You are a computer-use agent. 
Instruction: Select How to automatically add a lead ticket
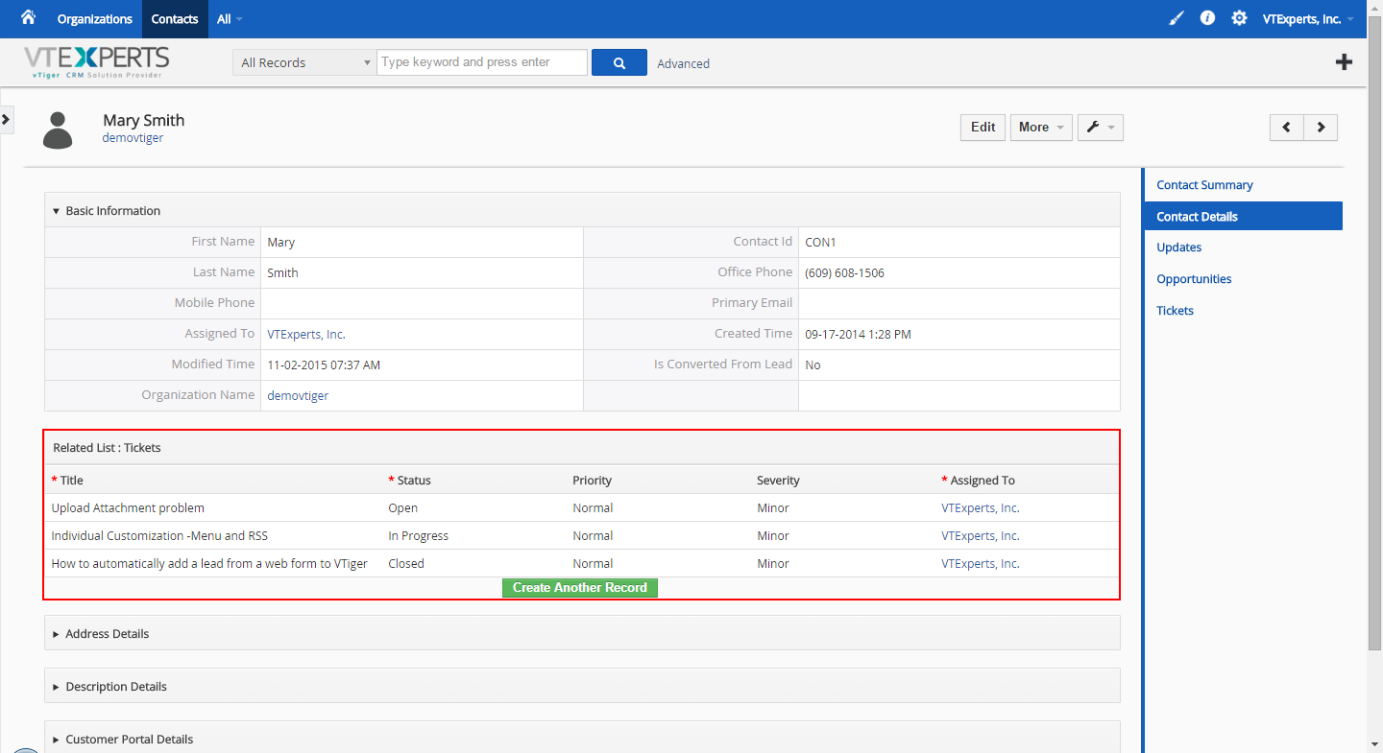(x=209, y=564)
